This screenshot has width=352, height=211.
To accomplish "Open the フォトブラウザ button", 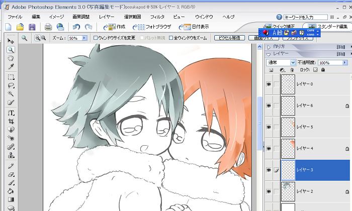I will click(x=152, y=27).
